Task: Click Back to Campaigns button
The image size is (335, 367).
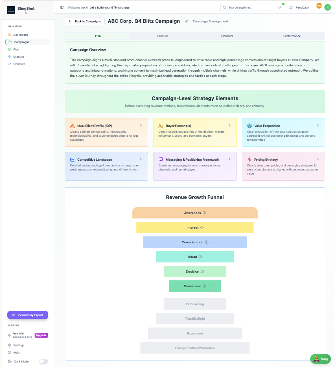Action: point(85,21)
